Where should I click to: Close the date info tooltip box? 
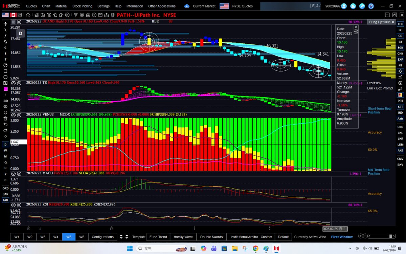[356, 27]
